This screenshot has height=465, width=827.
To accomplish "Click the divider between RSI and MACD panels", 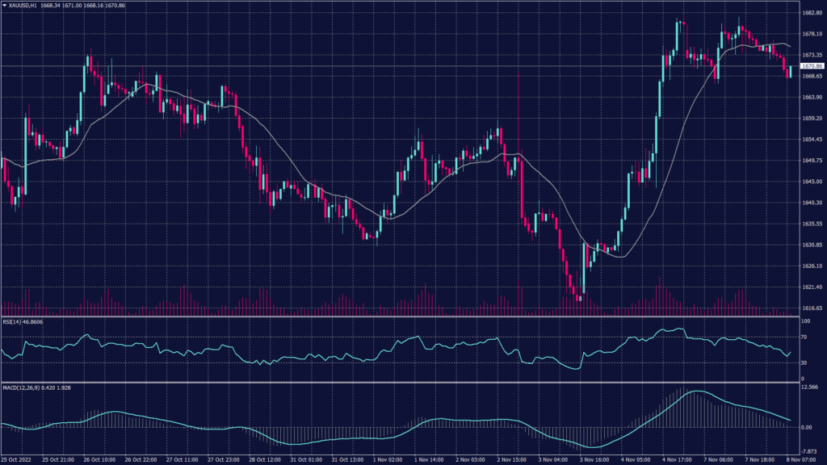I will (x=396, y=382).
